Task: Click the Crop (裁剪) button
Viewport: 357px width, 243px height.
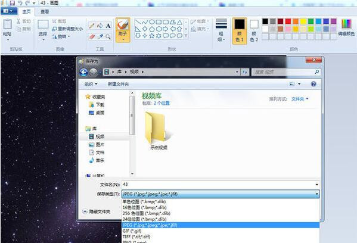Action: [59, 21]
